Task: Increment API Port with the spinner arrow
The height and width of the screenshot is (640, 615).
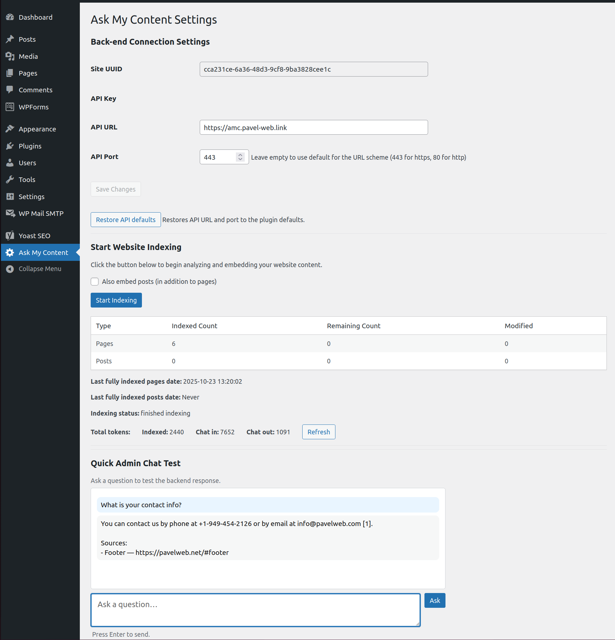Action: pyautogui.click(x=240, y=155)
